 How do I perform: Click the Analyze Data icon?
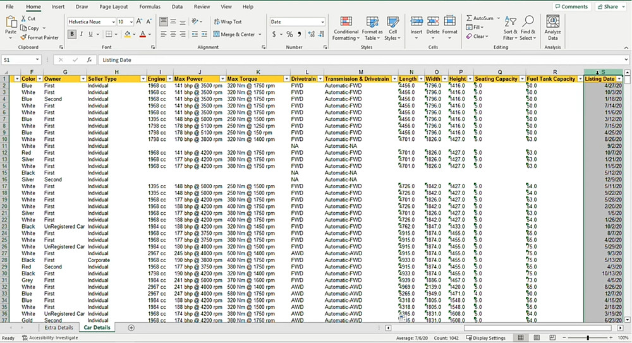(552, 22)
